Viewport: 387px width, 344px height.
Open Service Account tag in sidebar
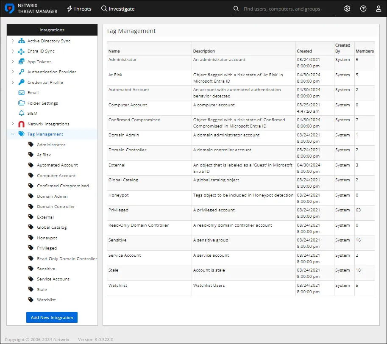(53, 279)
